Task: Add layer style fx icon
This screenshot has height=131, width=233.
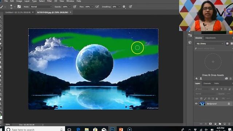Action: [206, 124]
